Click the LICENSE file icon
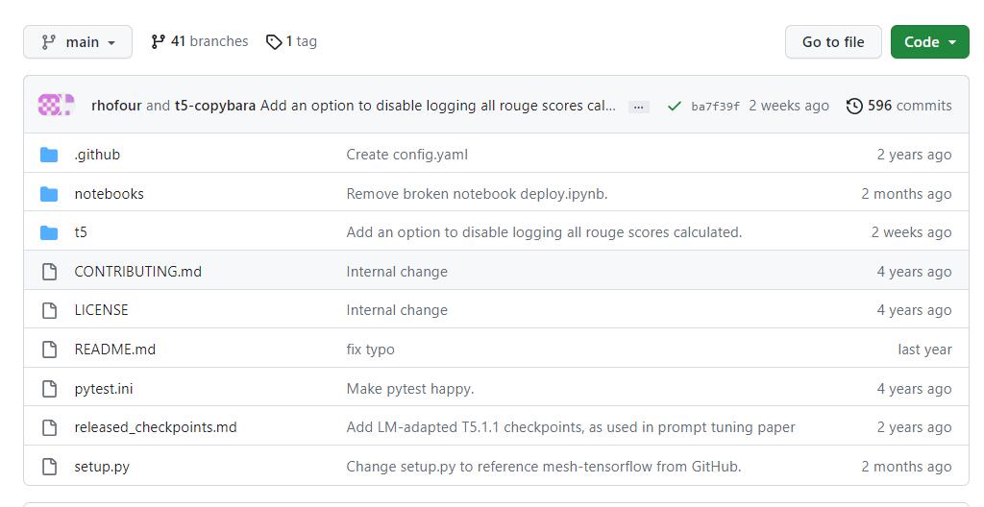The width and height of the screenshot is (984, 507). pyautogui.click(x=49, y=310)
